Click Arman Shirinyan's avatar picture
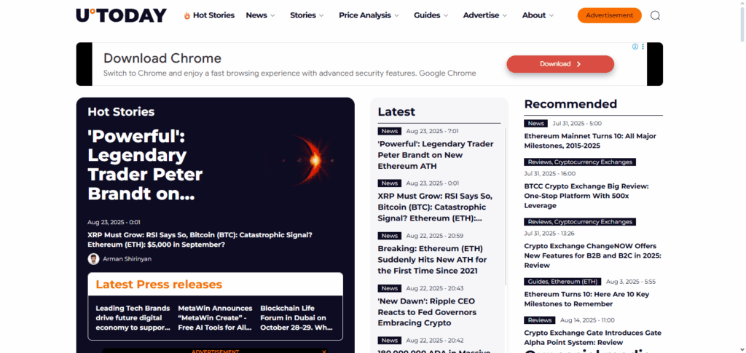Viewport: 746px width, 353px height. [x=93, y=259]
